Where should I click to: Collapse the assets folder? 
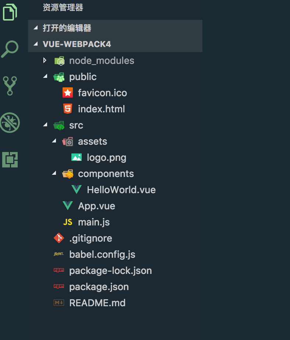54,141
